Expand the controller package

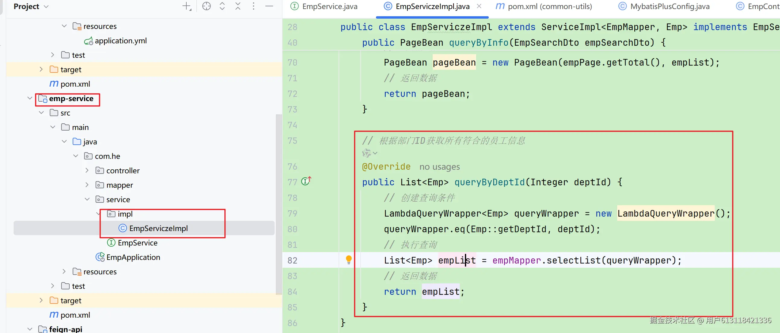(x=87, y=171)
